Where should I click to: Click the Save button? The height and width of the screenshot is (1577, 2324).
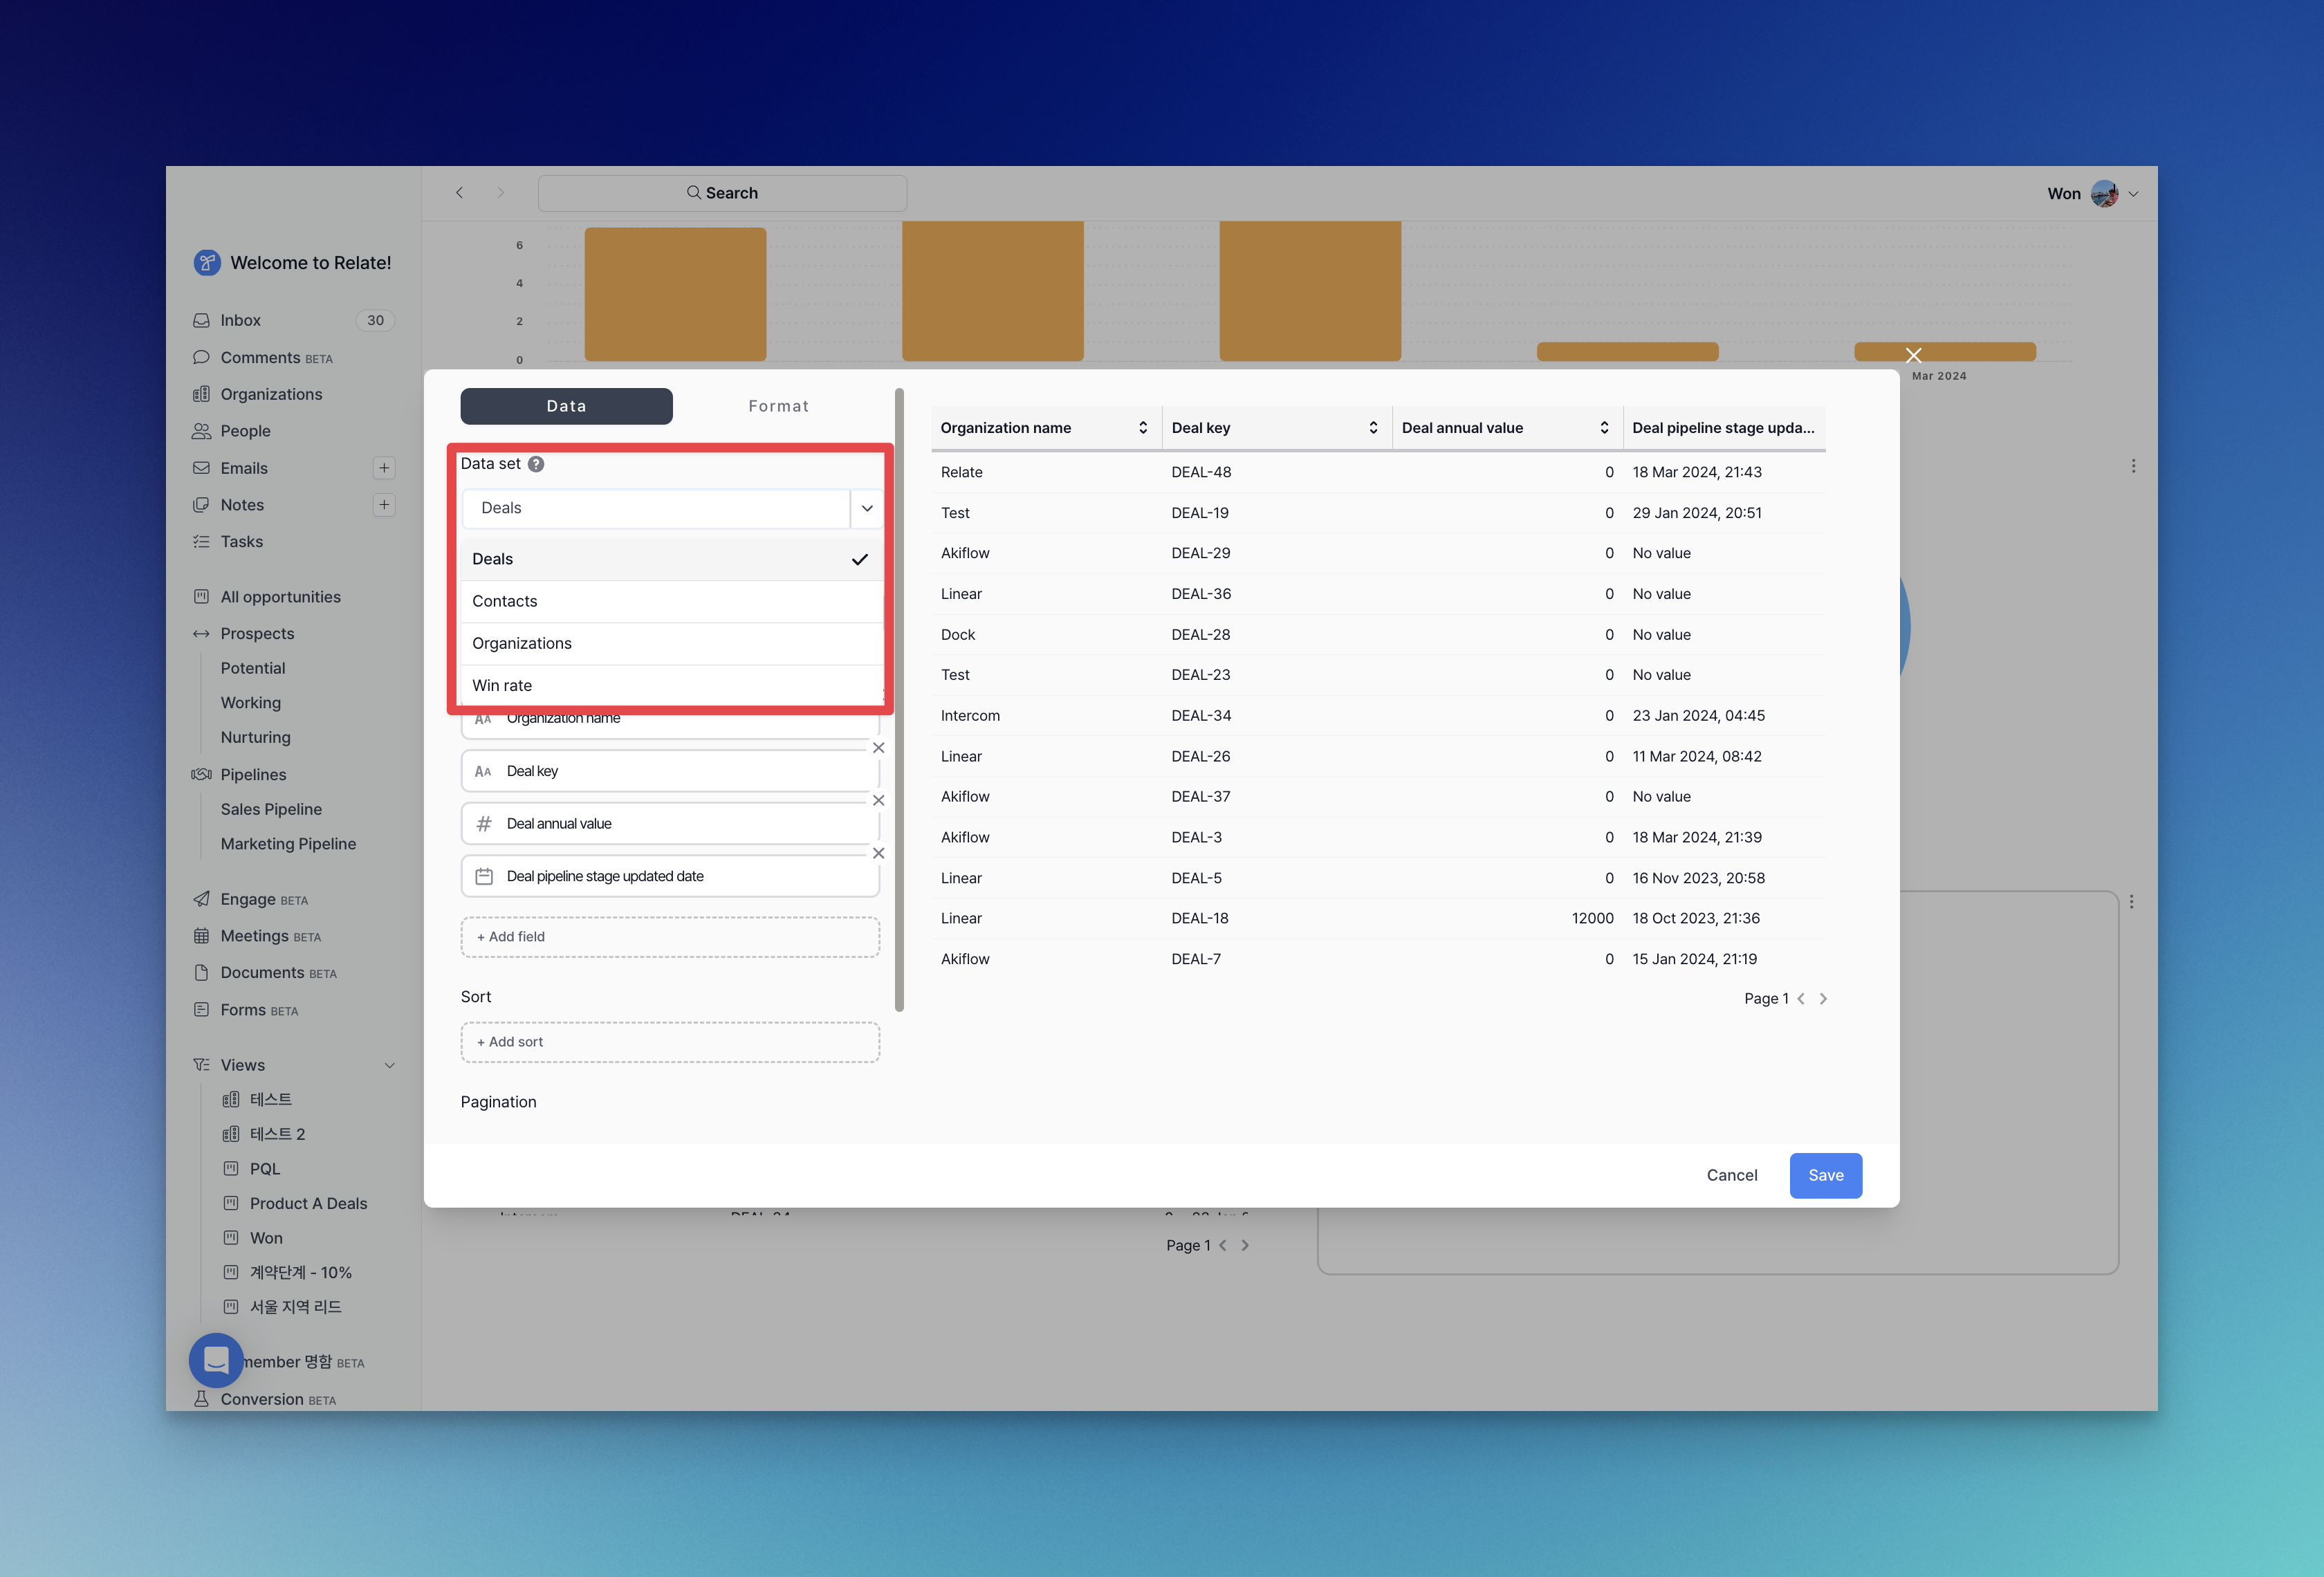click(1825, 1175)
